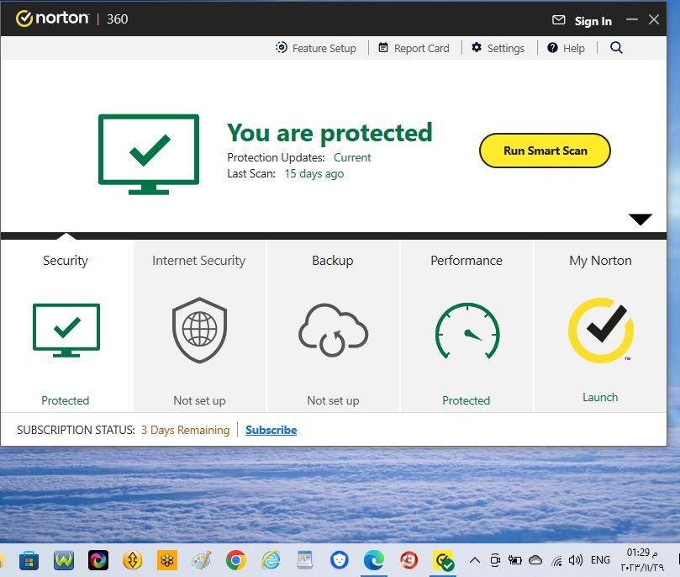Click the My Norton yellow checkmark icon

tap(601, 331)
